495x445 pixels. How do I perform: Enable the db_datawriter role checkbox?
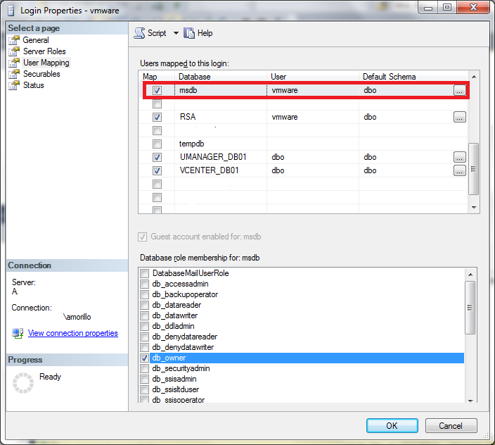coord(145,315)
